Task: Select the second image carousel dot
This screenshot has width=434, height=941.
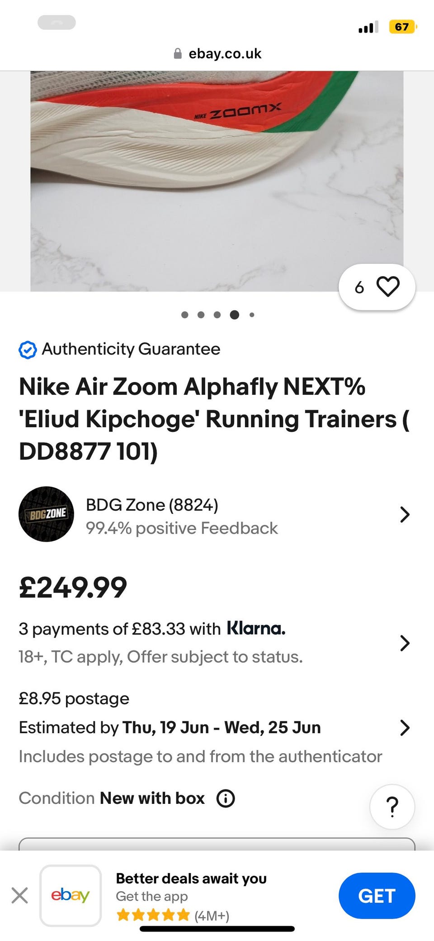Action: (201, 315)
